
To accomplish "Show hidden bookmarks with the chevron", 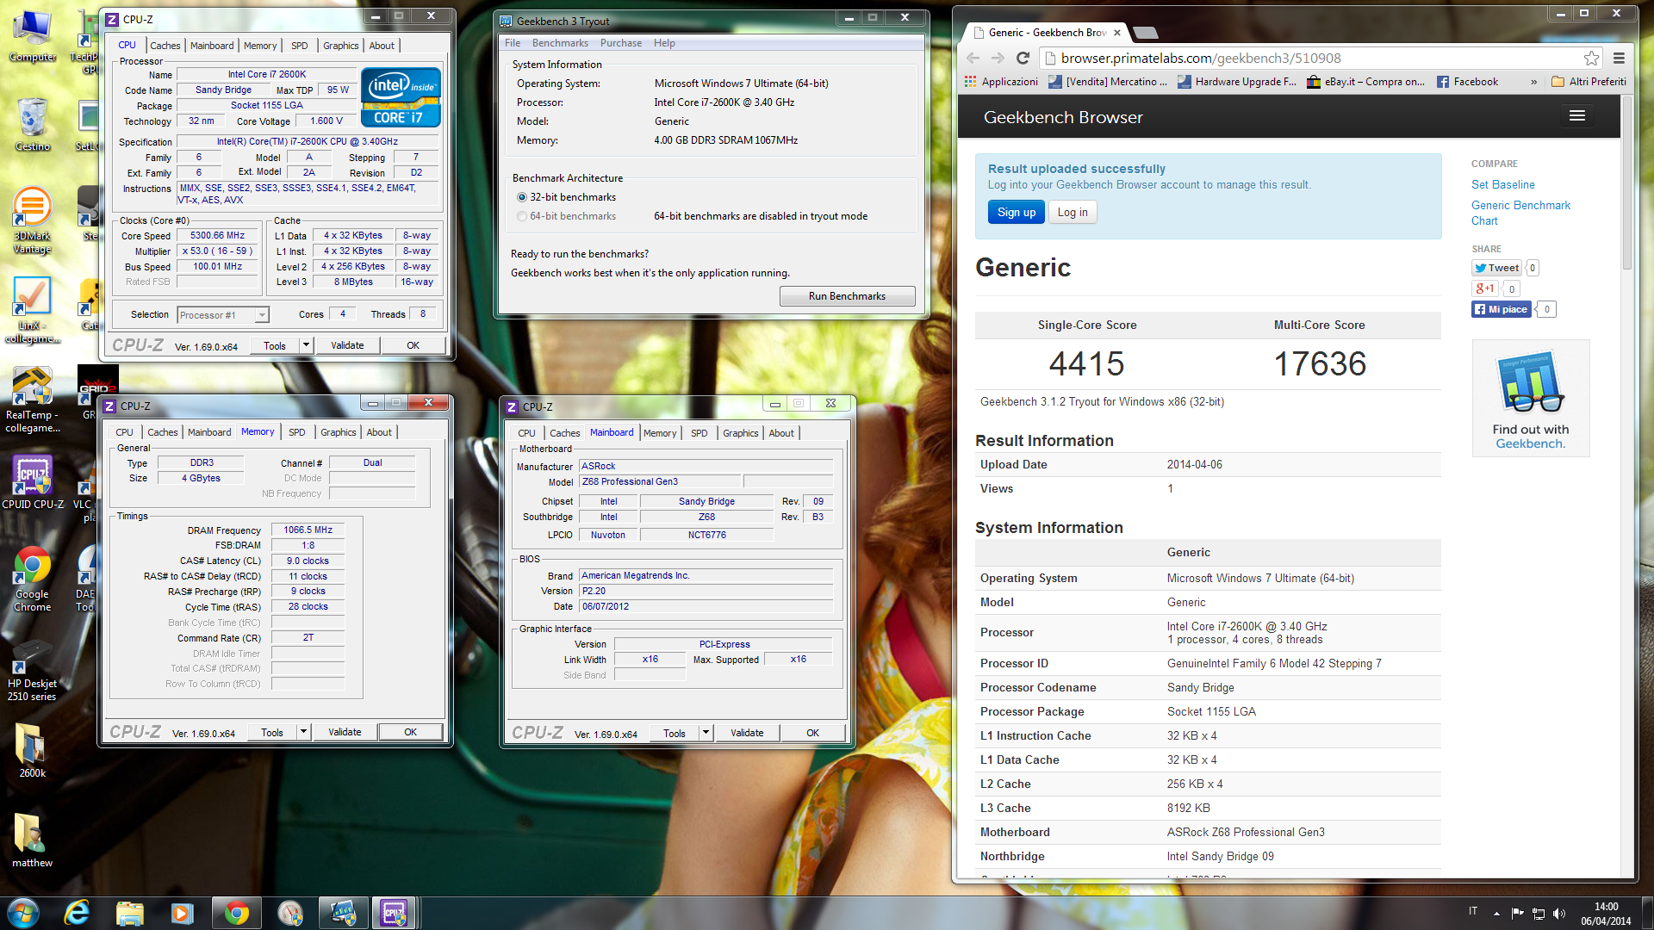I will point(1533,82).
